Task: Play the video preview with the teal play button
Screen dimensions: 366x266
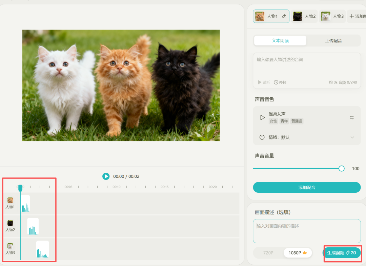Action: [106, 176]
